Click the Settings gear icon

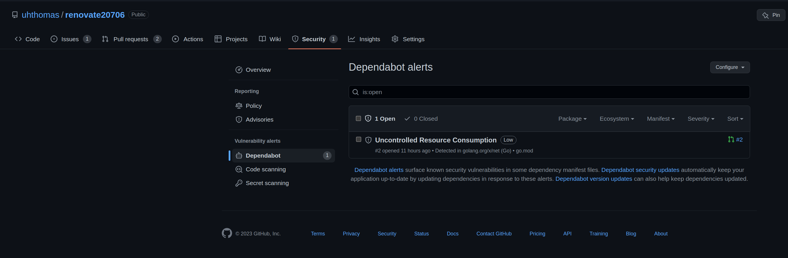[x=395, y=39]
